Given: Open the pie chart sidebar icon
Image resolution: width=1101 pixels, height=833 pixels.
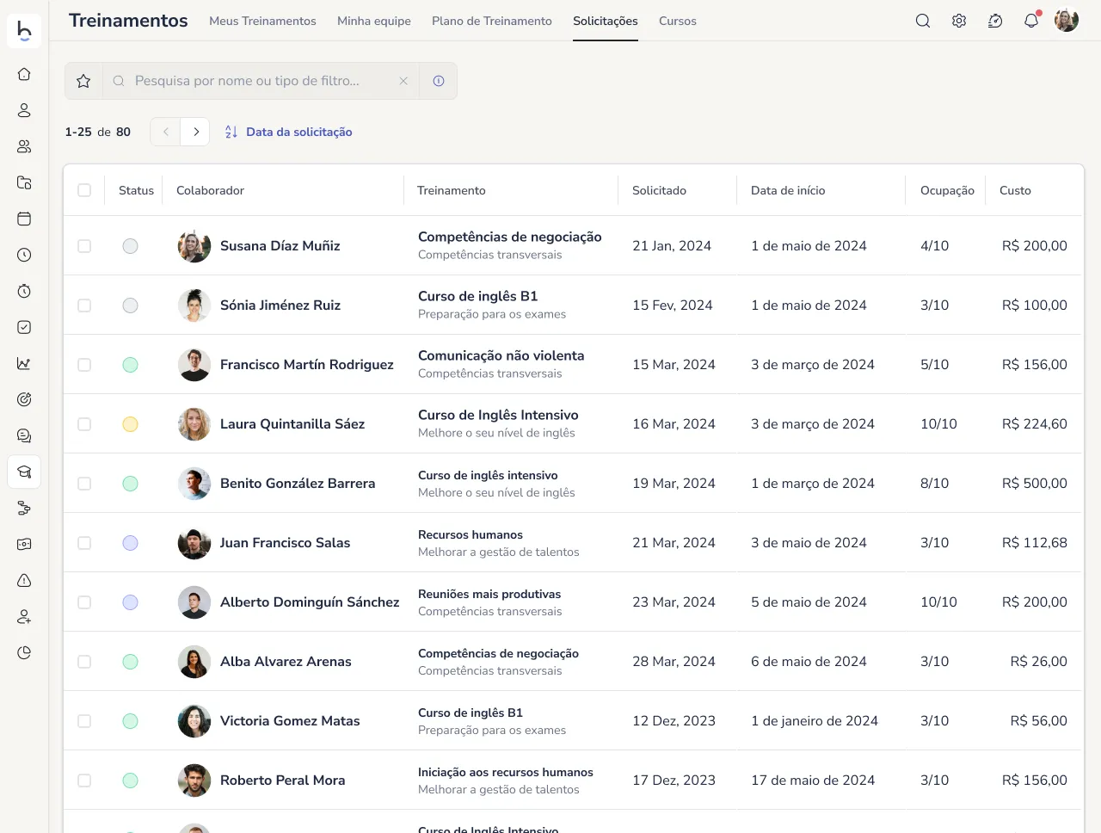Looking at the screenshot, I should pos(24,652).
